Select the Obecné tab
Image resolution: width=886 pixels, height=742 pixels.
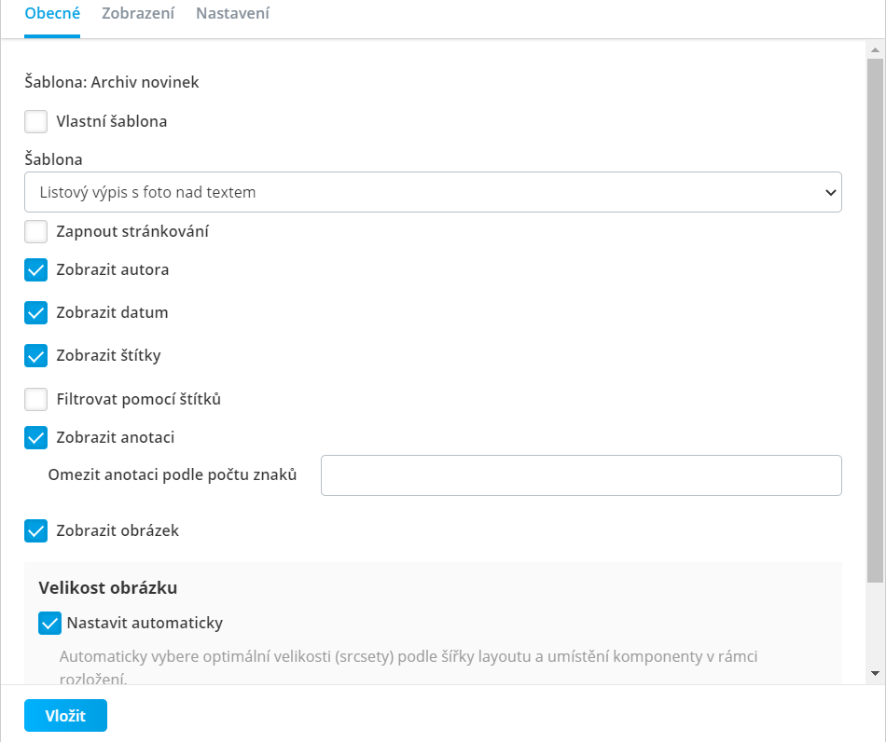(x=52, y=13)
